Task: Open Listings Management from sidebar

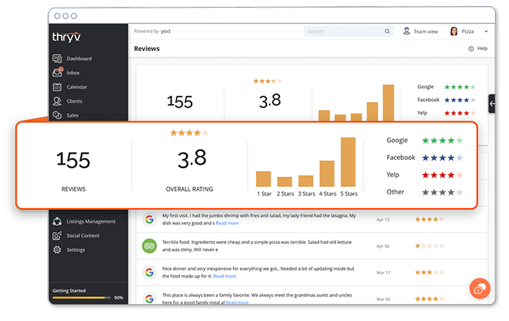Action: tap(58, 222)
